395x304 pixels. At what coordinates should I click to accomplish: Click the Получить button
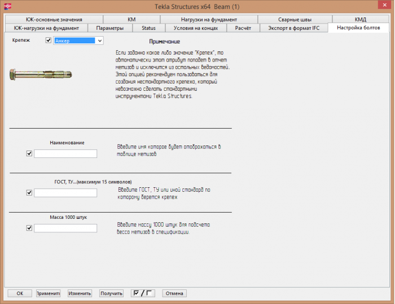click(111, 293)
